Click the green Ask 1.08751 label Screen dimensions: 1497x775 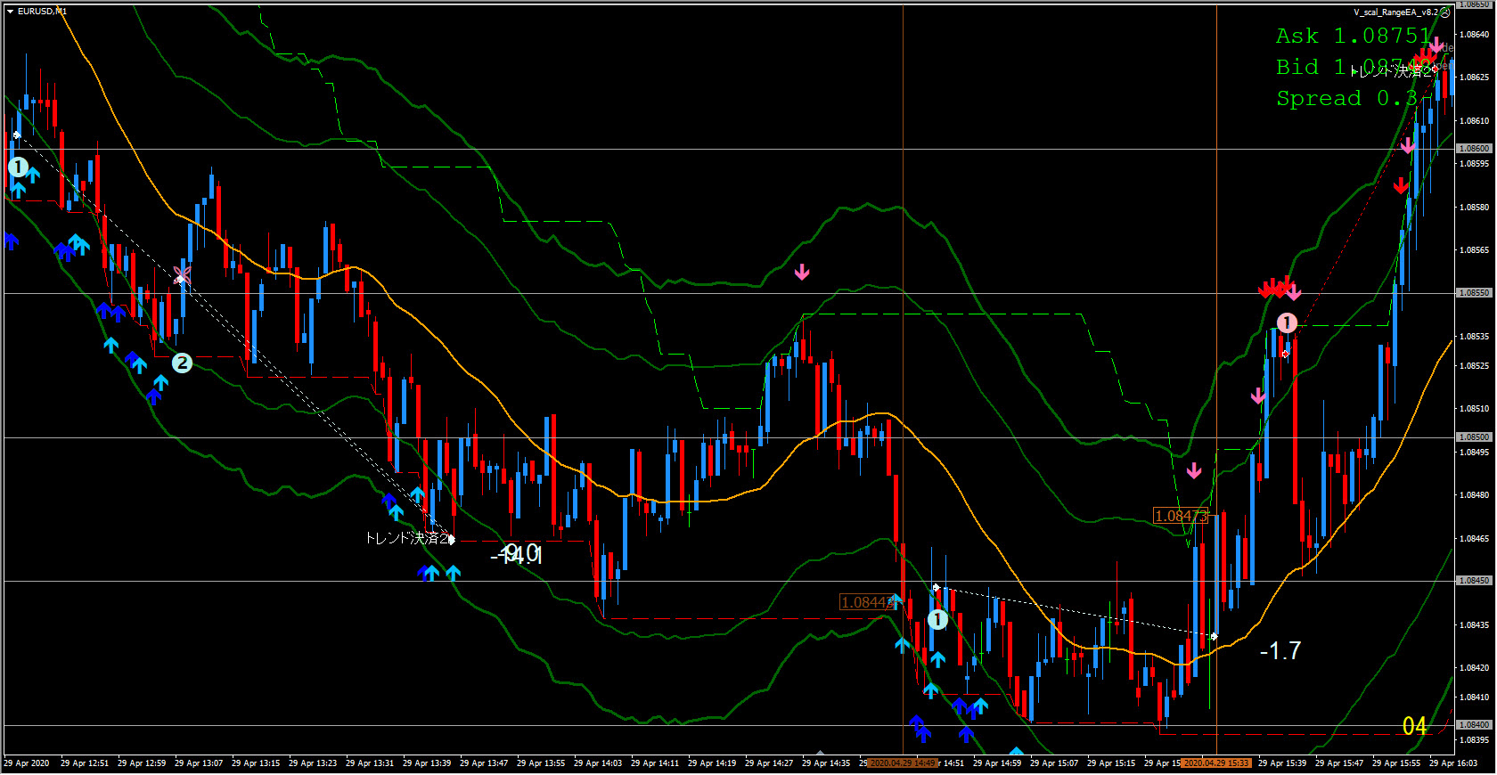1354,36
